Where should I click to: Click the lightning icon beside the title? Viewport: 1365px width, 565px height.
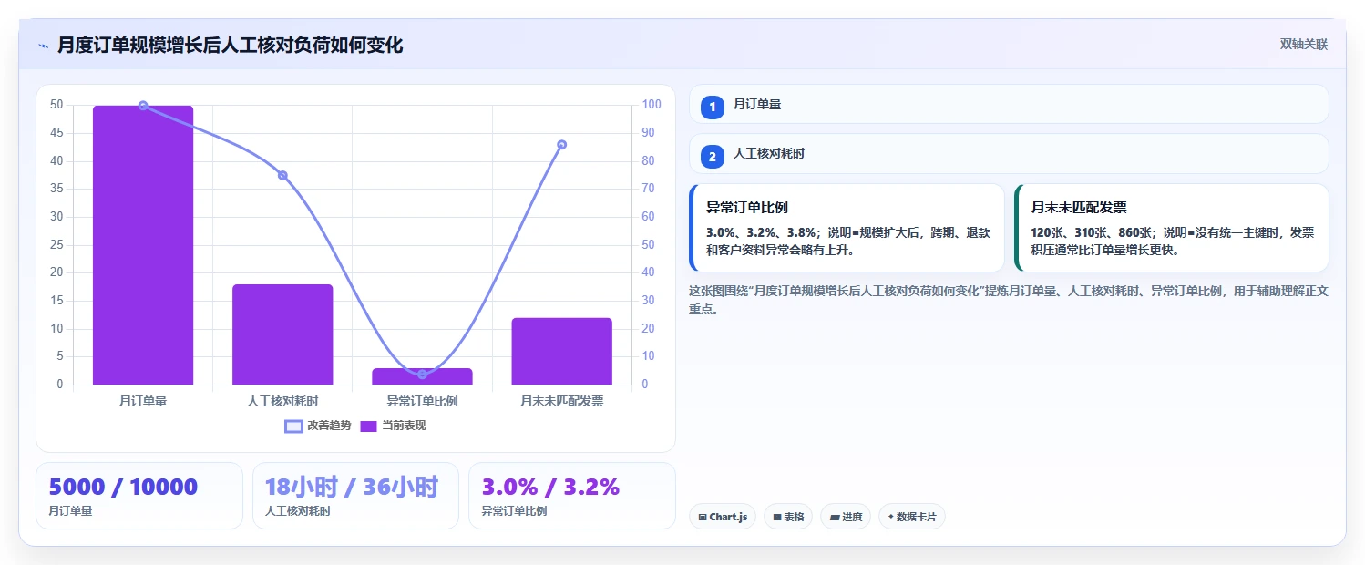43,46
